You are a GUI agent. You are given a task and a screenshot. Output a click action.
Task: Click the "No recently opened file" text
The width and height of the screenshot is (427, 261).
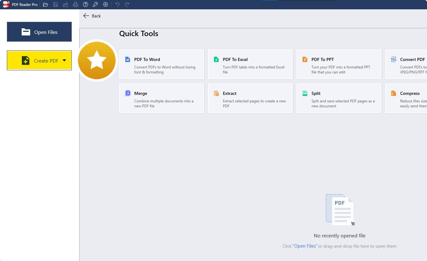[340, 236]
